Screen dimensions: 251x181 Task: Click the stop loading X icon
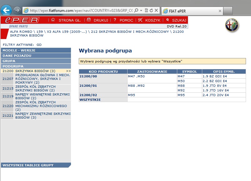[x=156, y=11]
